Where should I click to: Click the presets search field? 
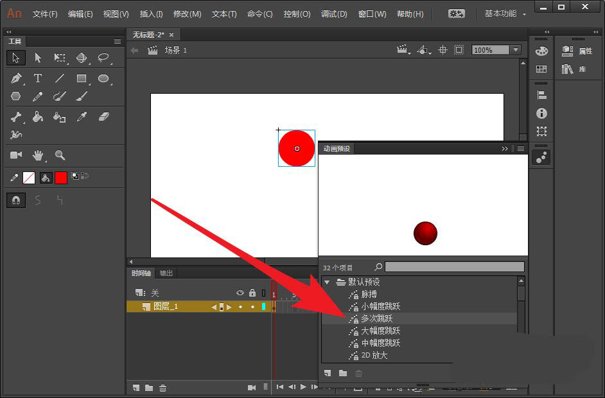click(x=455, y=267)
